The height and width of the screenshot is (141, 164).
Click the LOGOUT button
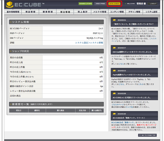(152, 4)
